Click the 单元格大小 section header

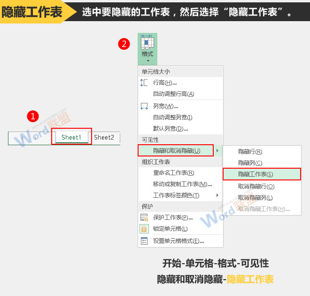point(181,72)
